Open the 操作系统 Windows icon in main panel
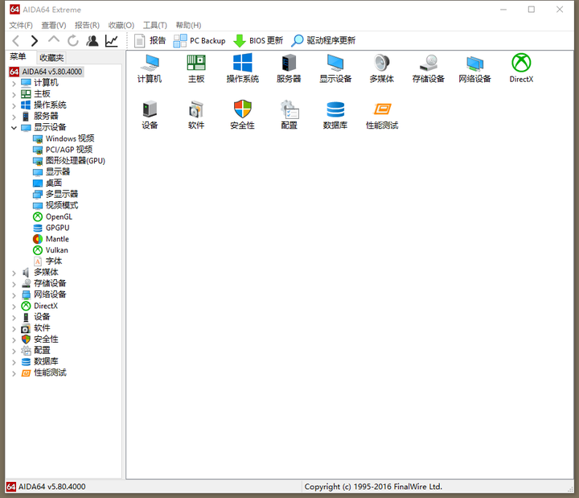The image size is (579, 498). (x=242, y=64)
